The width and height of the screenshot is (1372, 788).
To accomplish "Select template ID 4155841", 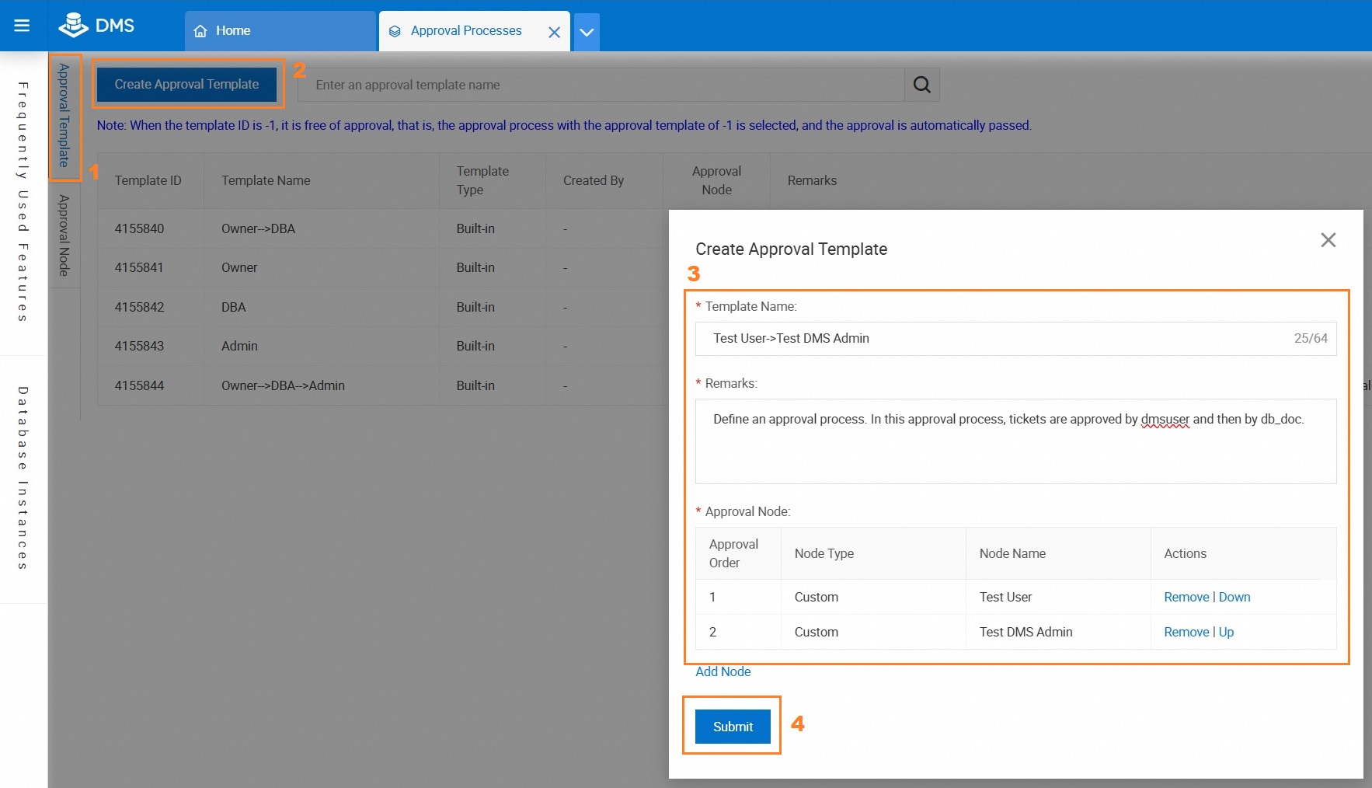I will [139, 267].
